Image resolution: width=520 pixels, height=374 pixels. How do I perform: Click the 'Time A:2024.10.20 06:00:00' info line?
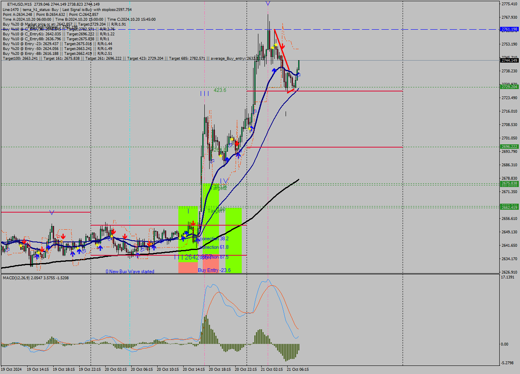point(79,19)
